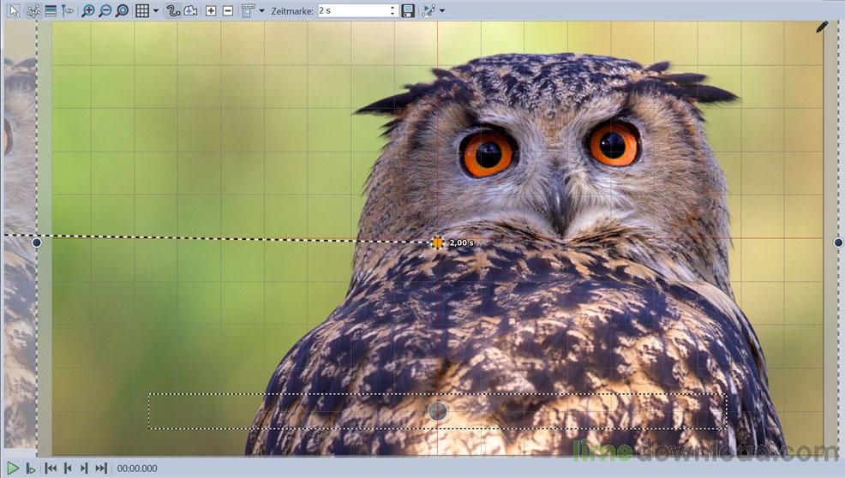
Task: Zoom in with the plus magnifier
Action: tap(87, 11)
